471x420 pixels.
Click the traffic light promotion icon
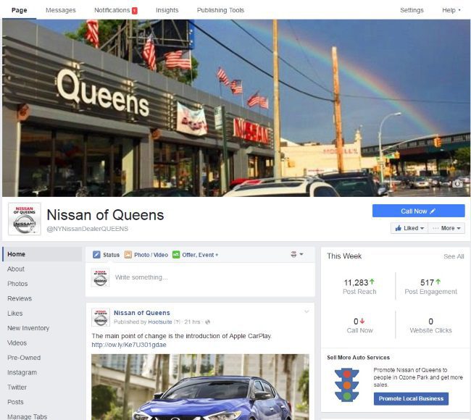pos(347,385)
